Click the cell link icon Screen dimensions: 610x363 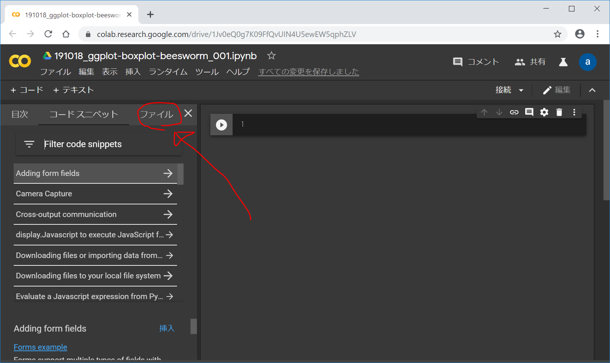tap(514, 112)
